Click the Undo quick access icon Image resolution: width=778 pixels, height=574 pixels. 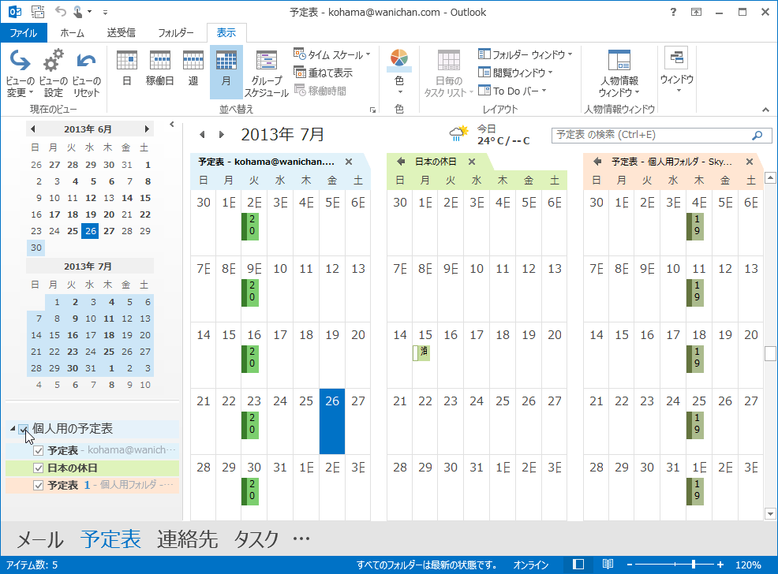(x=61, y=11)
